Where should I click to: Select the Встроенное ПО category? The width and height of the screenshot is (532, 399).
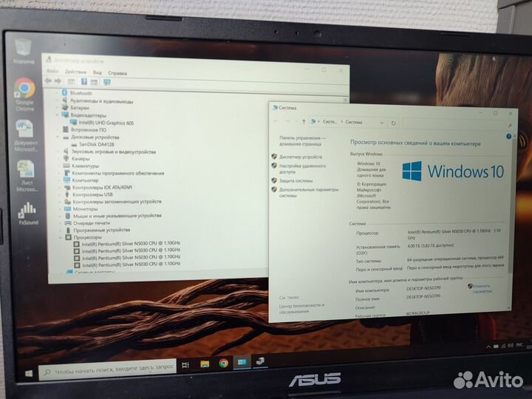[89, 129]
